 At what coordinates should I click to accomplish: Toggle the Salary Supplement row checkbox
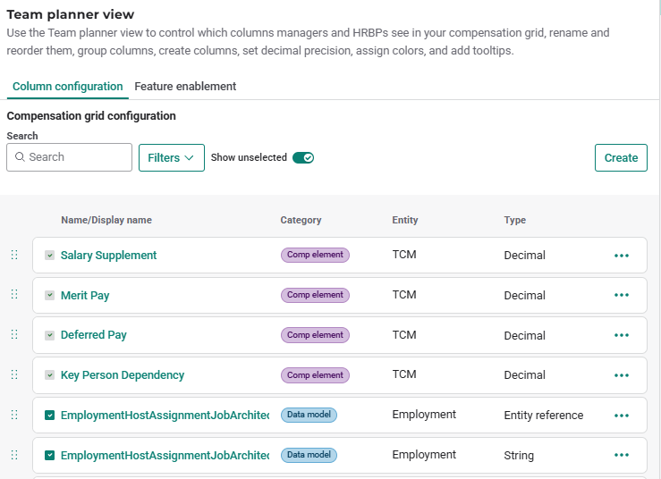pyautogui.click(x=50, y=256)
